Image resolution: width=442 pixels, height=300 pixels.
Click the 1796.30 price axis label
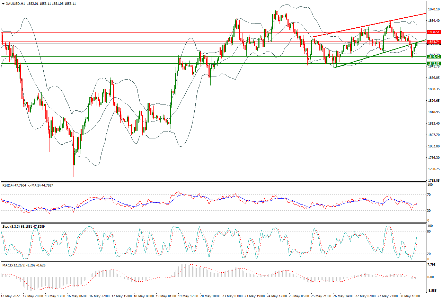[x=434, y=158]
